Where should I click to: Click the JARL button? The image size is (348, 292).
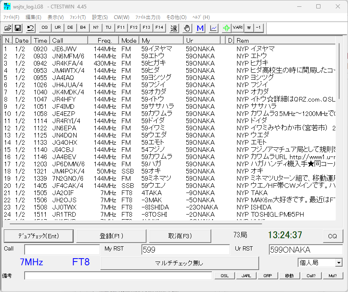[246, 275]
